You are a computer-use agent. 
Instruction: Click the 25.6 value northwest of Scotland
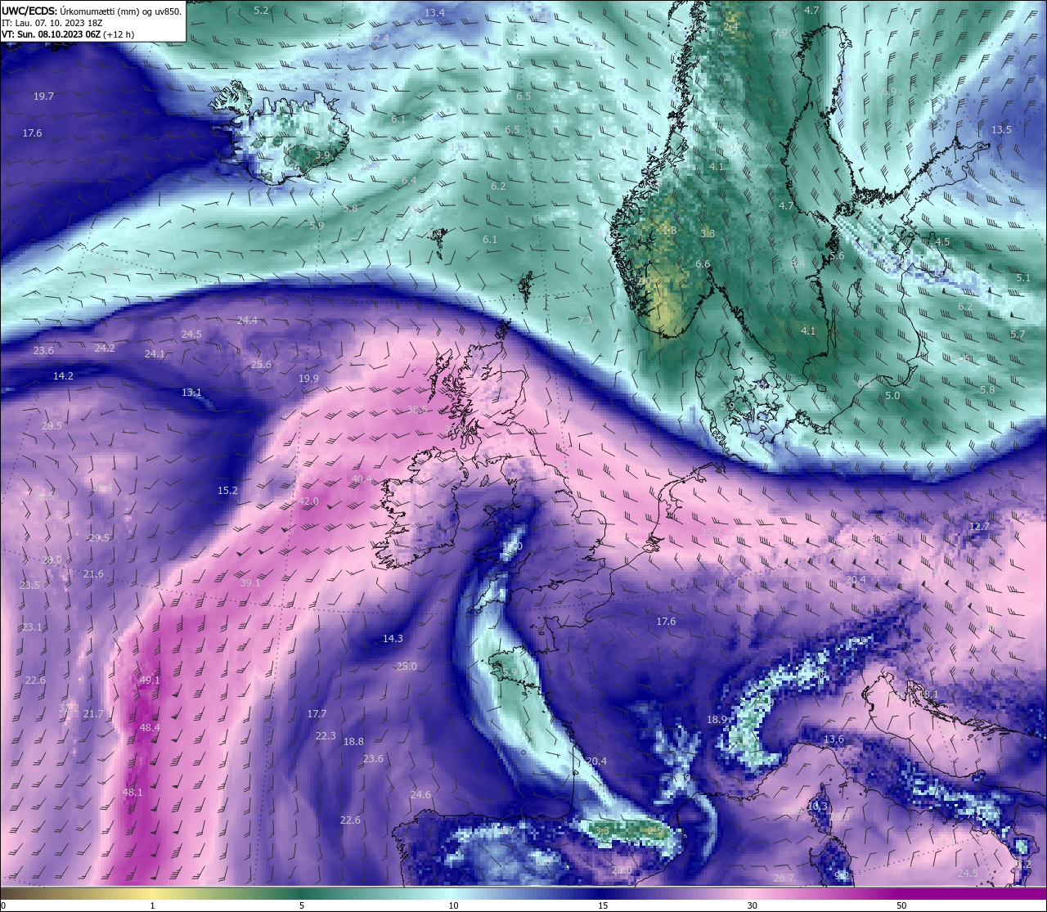[x=261, y=365]
